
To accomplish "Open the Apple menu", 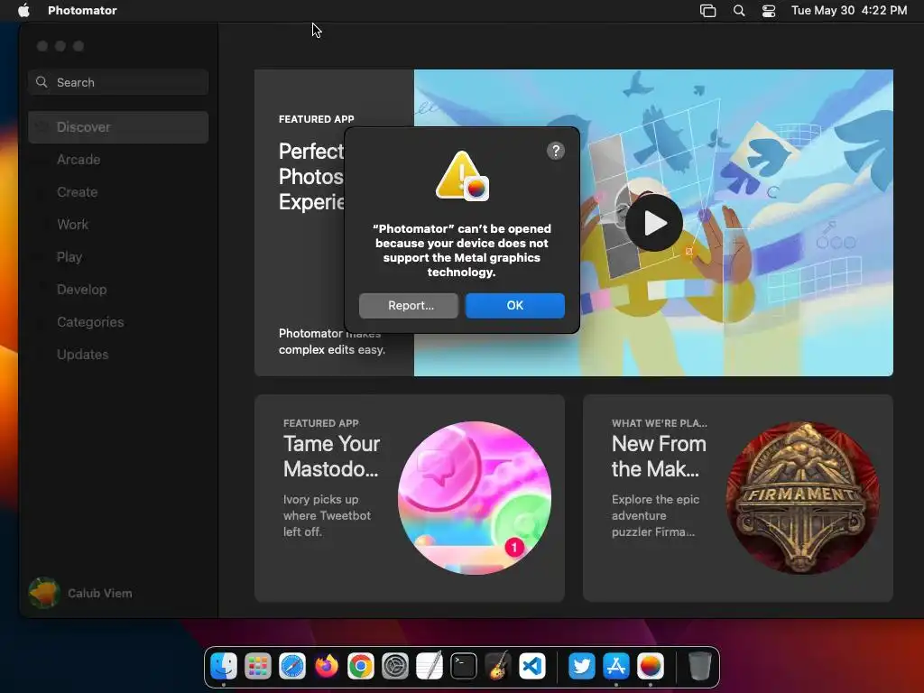I will [x=23, y=10].
